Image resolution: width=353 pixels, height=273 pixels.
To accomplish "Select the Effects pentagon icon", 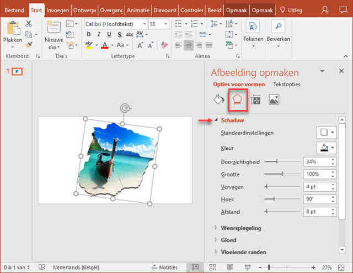I will click(238, 99).
